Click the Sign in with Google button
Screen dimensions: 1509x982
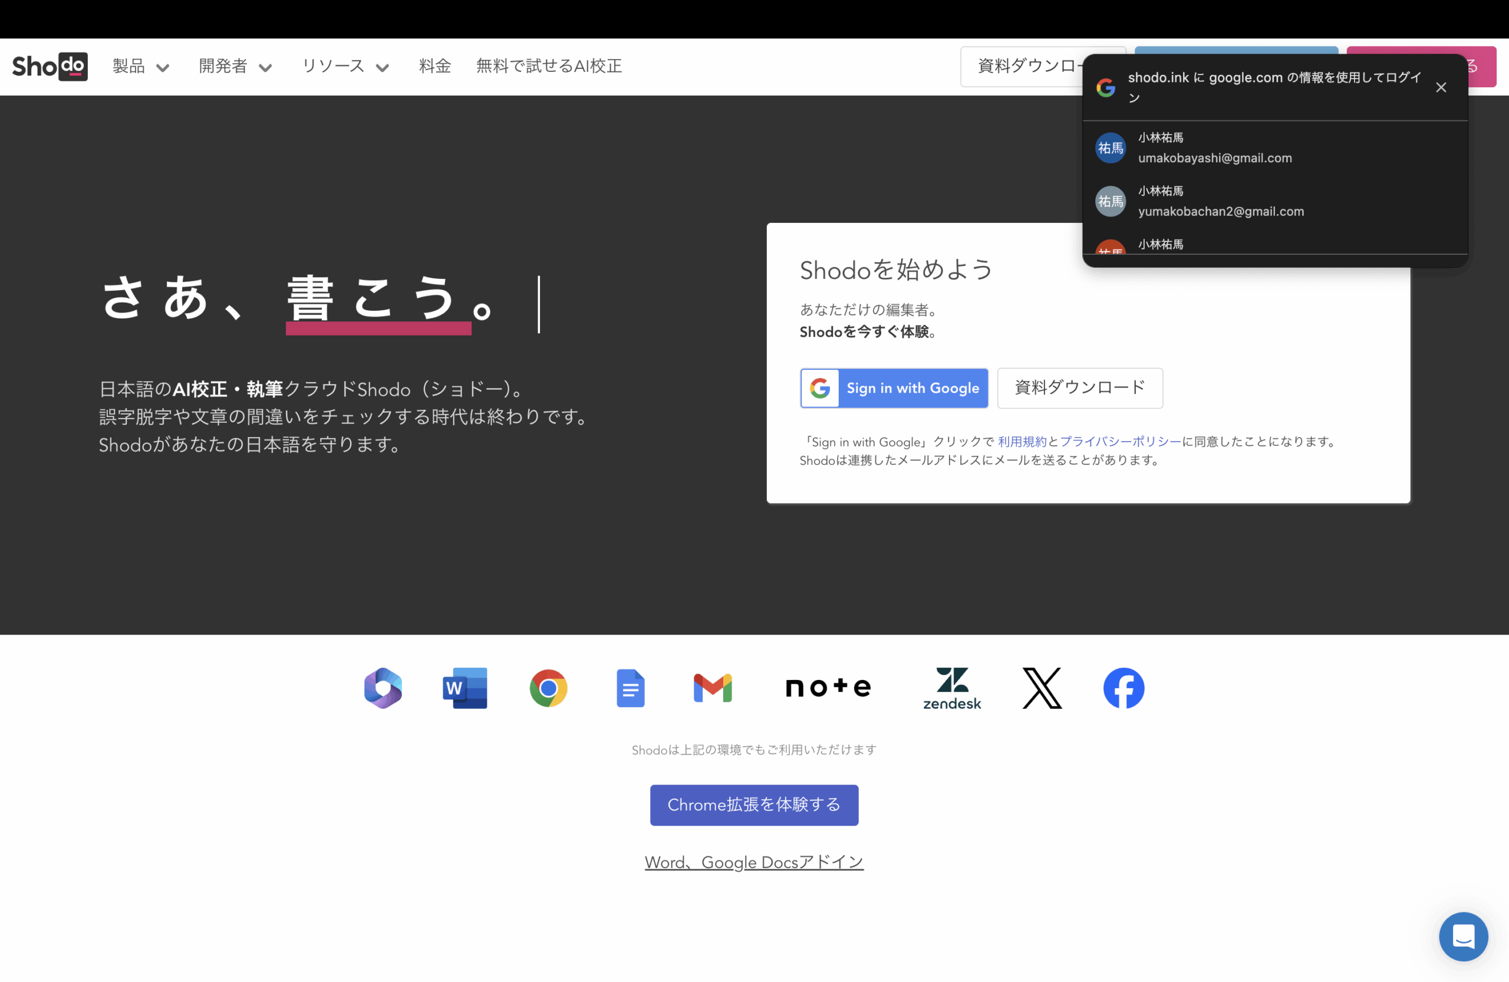[894, 387]
